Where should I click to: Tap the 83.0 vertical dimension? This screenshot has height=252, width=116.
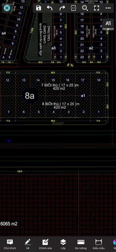click(x=65, y=26)
